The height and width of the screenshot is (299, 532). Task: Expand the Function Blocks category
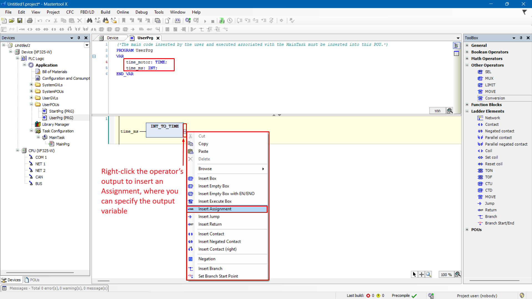(467, 104)
